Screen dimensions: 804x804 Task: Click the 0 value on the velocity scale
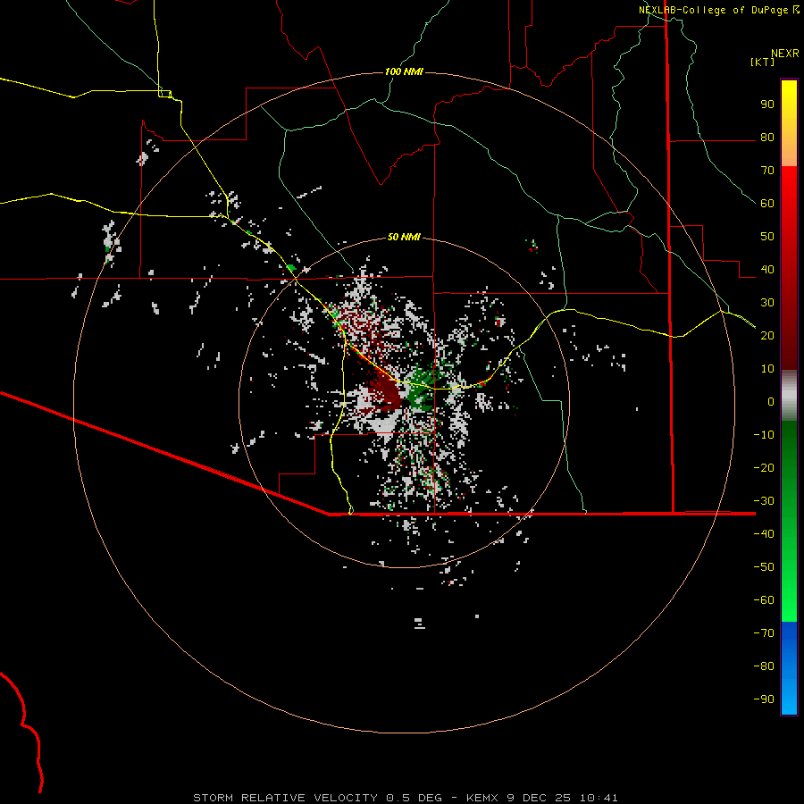click(x=771, y=401)
